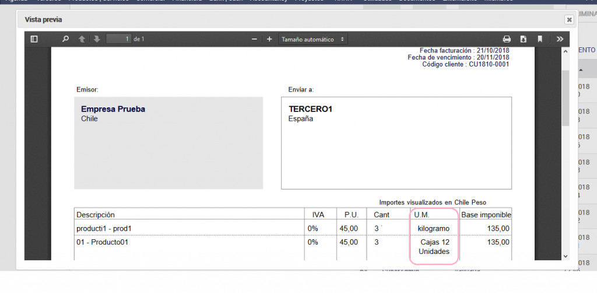Click the Enviar a: label

coord(301,90)
